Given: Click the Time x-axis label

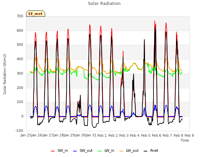Looking at the screenshot, I should [x=185, y=140].
